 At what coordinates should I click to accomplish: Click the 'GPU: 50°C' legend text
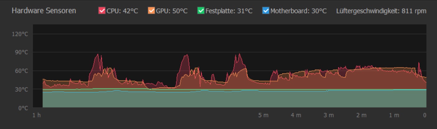point(172,11)
